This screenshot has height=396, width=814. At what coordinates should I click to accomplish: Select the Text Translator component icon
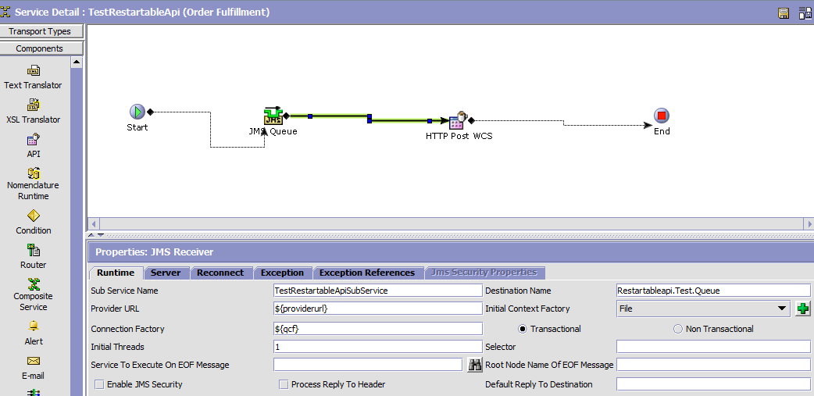pos(34,71)
